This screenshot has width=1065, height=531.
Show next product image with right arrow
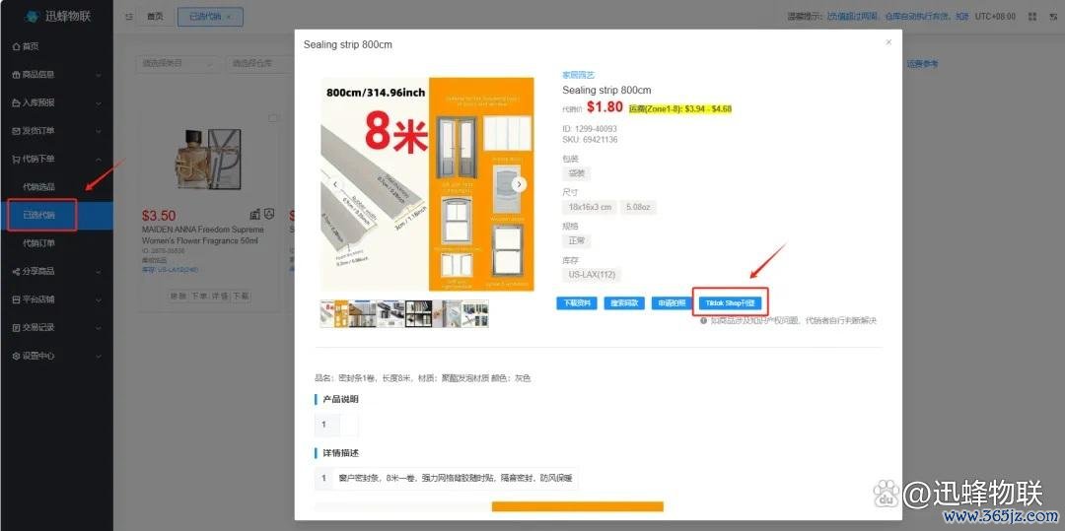click(519, 184)
